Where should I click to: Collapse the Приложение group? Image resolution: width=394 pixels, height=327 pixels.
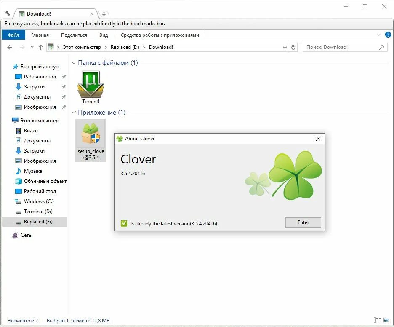pos(74,113)
